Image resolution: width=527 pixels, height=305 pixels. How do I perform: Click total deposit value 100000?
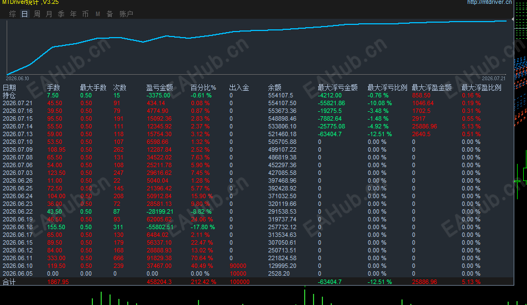[239, 282]
